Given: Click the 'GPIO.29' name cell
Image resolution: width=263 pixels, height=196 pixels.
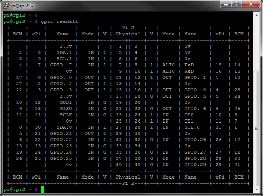Looking at the screenshot, I should (x=195, y=164).
